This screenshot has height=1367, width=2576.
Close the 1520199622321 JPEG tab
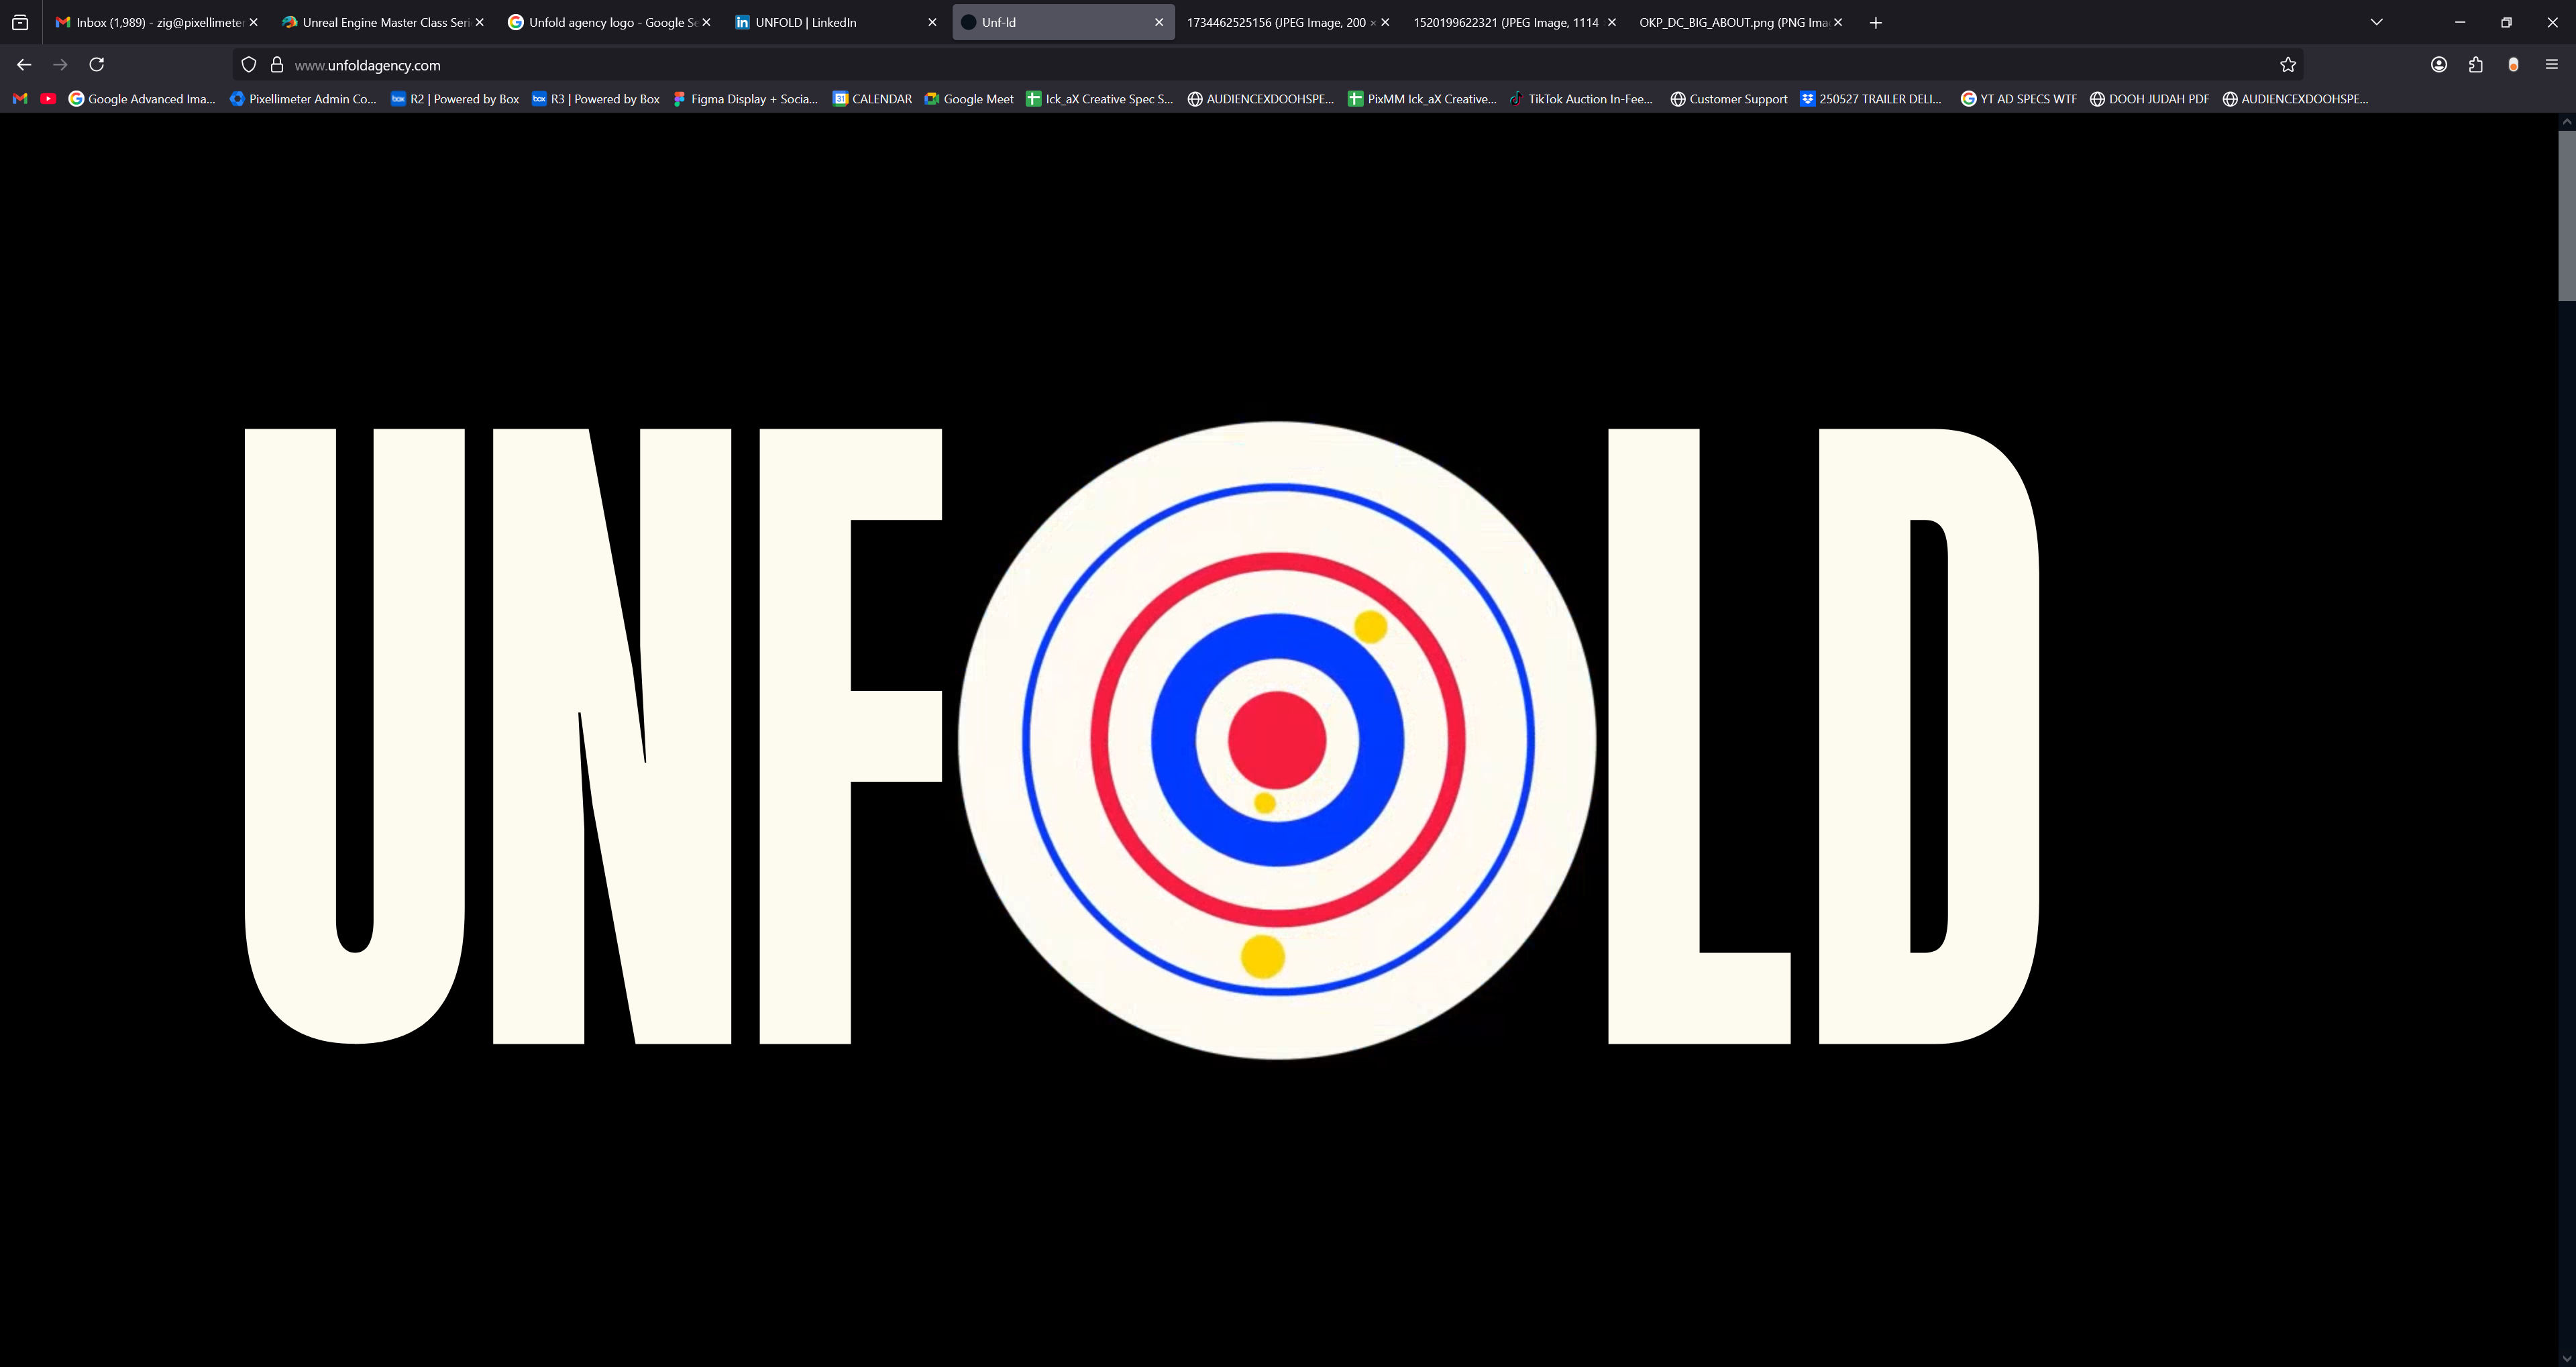pos(1611,22)
